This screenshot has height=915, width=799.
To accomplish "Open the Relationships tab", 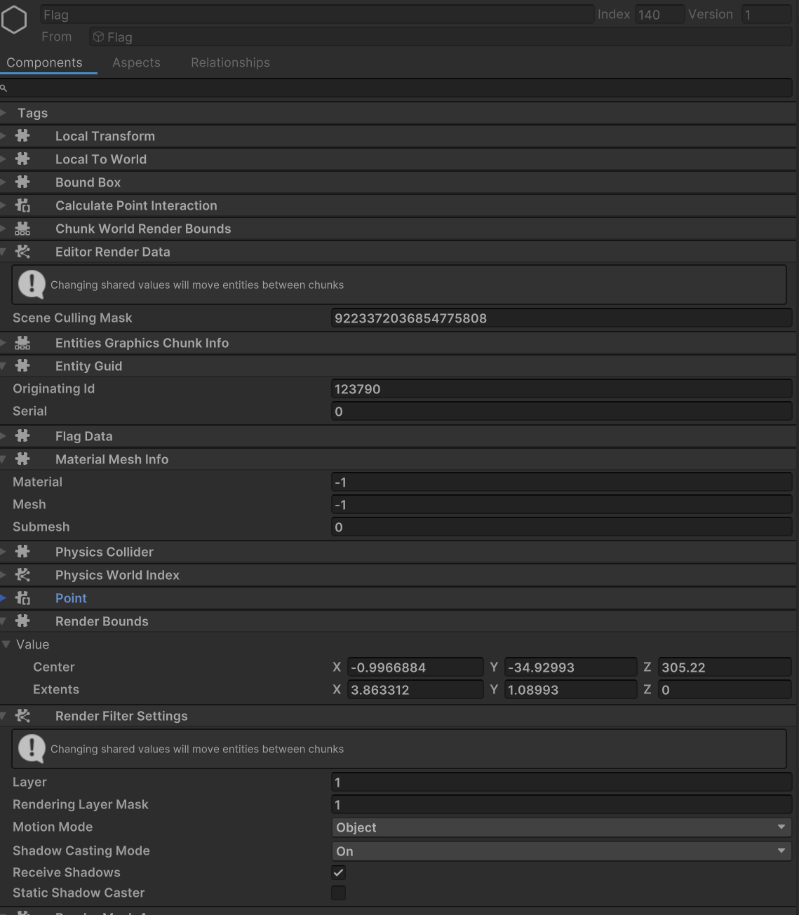I will pyautogui.click(x=230, y=62).
